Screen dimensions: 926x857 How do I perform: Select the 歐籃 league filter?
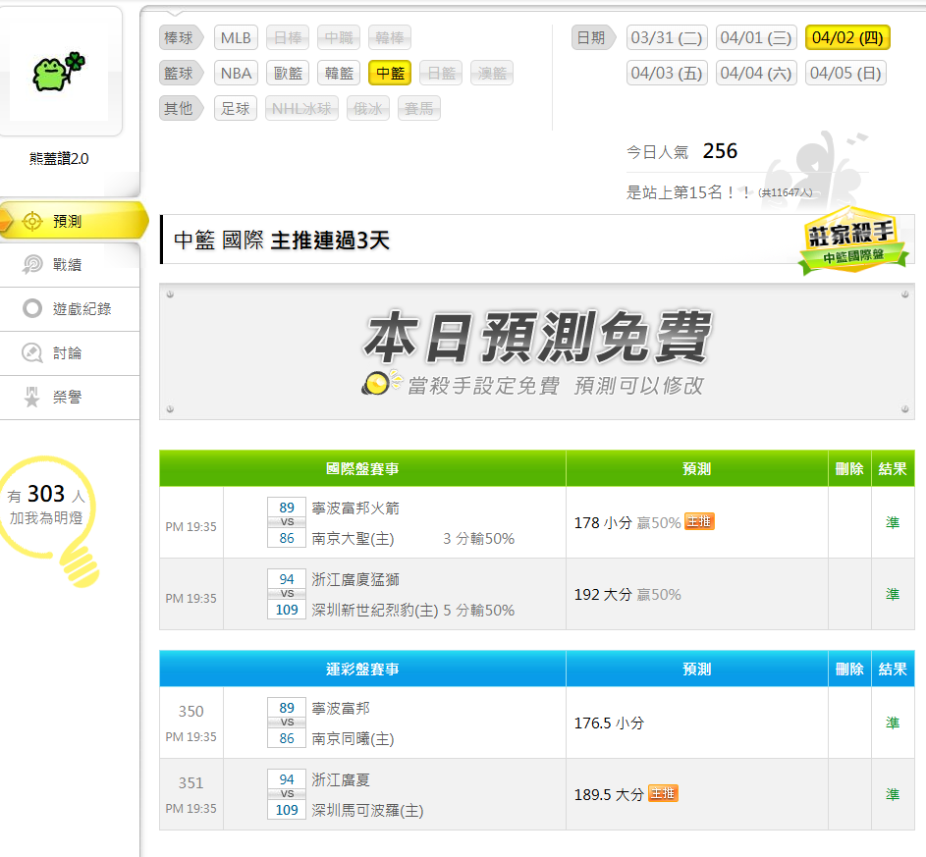(288, 73)
